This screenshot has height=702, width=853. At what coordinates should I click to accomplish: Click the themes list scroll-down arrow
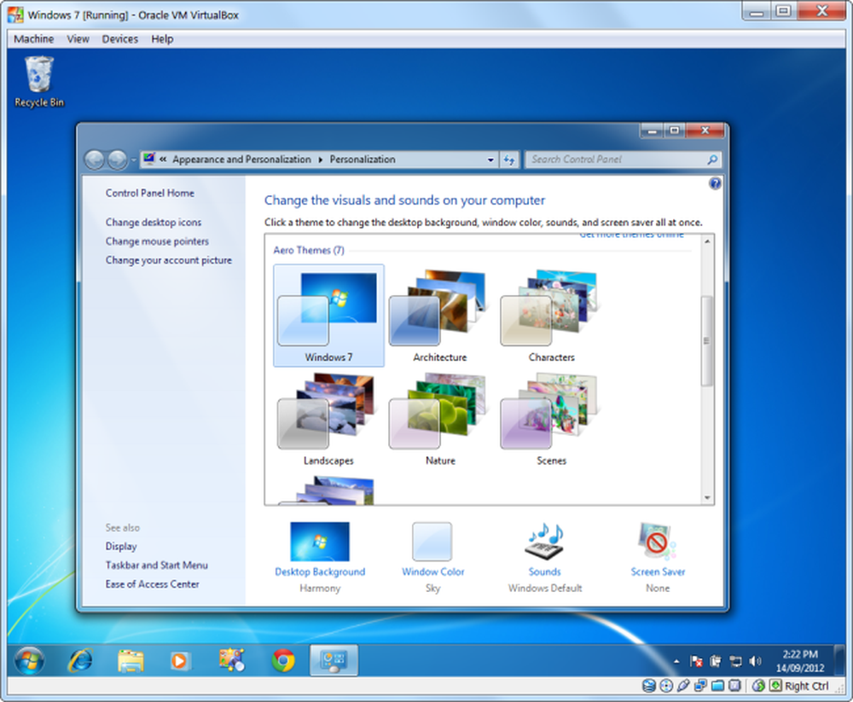point(707,497)
